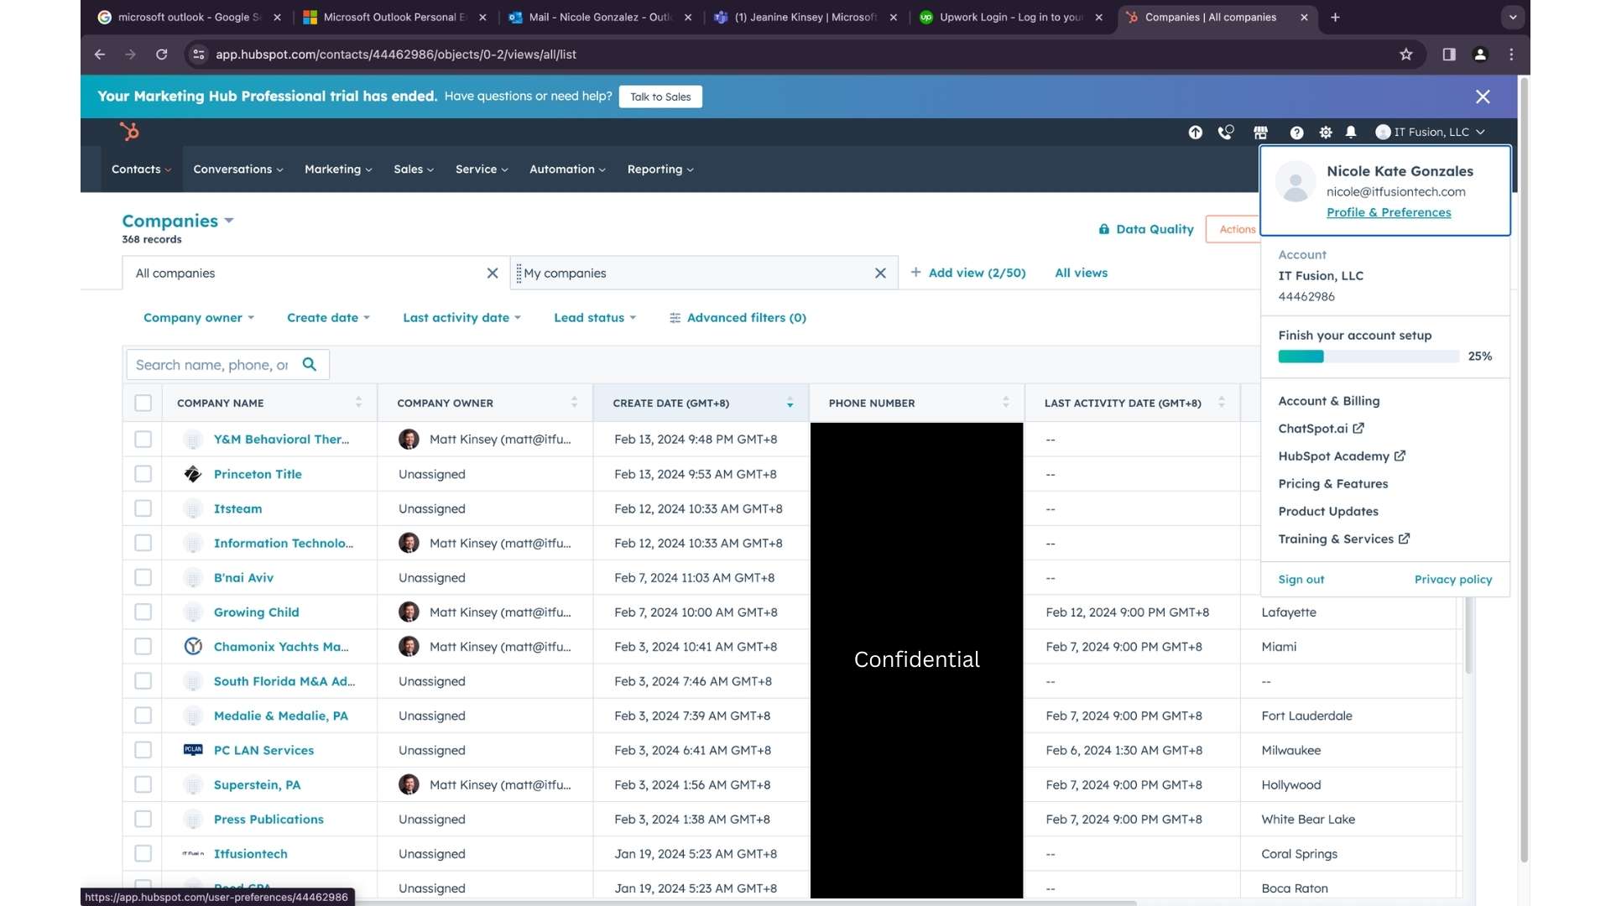Expand the Contacts nav menu
The width and height of the screenshot is (1611, 906).
[141, 169]
